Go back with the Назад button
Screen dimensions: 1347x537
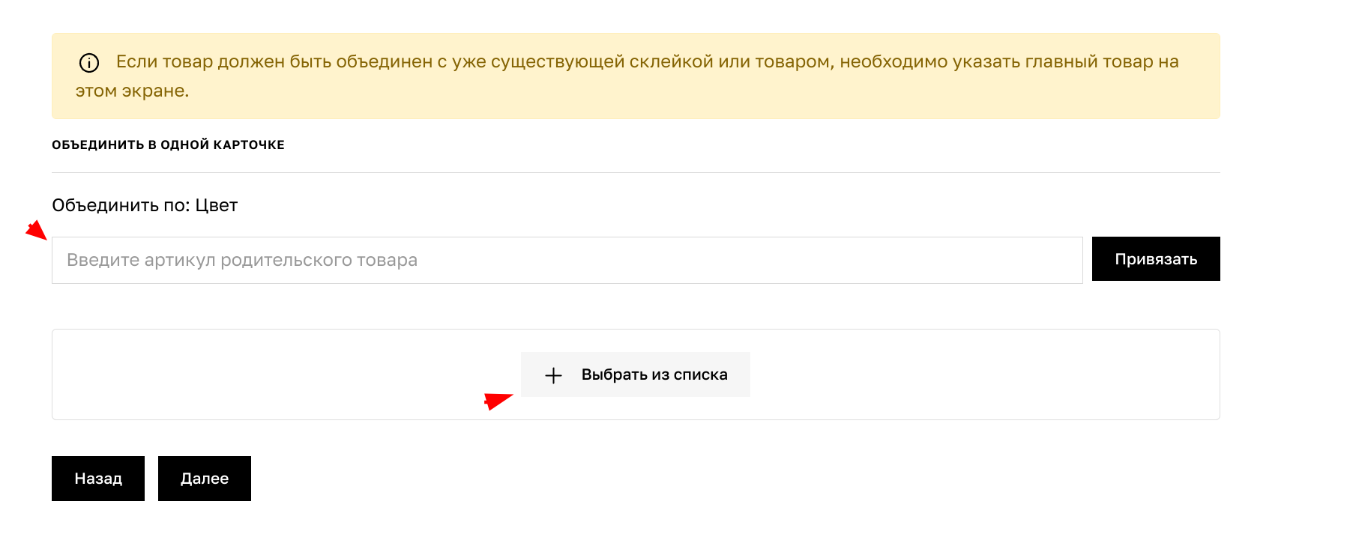coord(98,479)
